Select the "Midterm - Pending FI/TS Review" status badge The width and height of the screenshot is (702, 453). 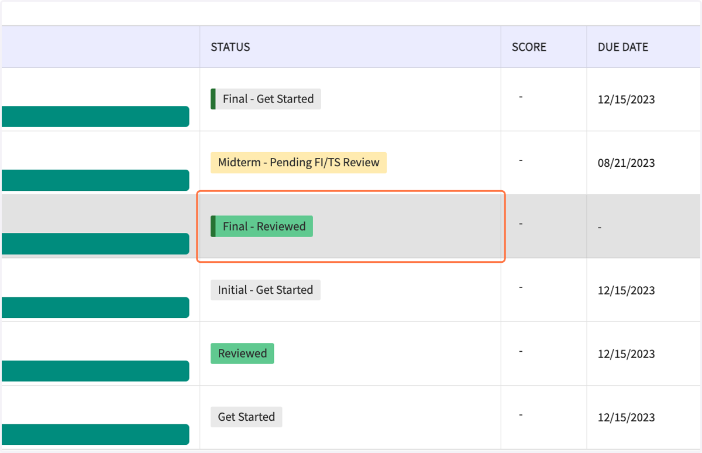(298, 162)
